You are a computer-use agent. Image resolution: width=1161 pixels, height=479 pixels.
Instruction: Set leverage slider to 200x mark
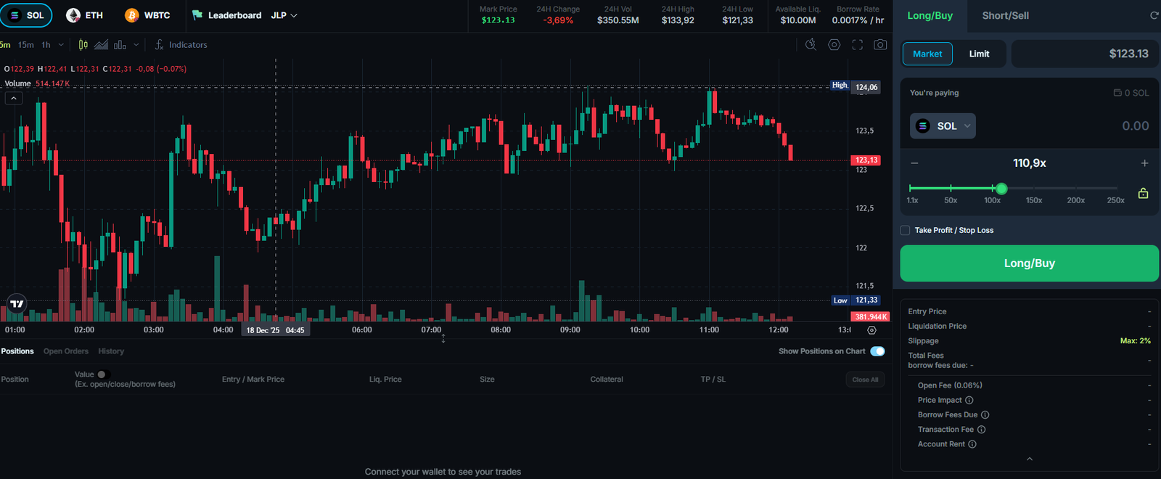click(x=1075, y=189)
